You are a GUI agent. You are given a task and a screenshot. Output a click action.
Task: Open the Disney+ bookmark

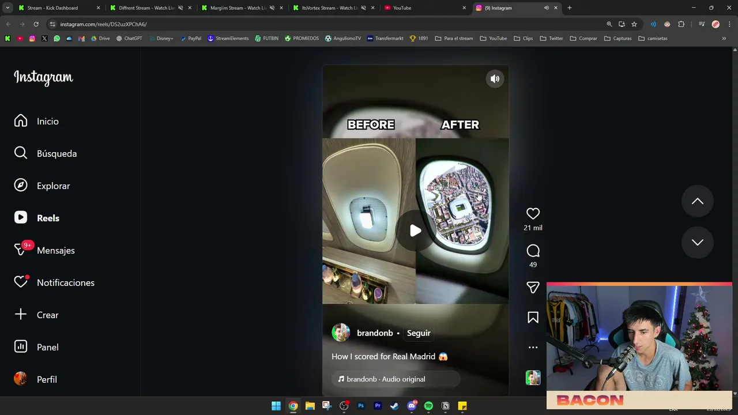click(161, 39)
